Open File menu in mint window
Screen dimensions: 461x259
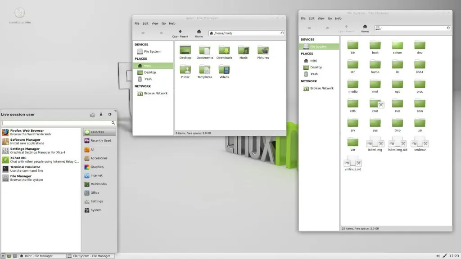coord(137,23)
